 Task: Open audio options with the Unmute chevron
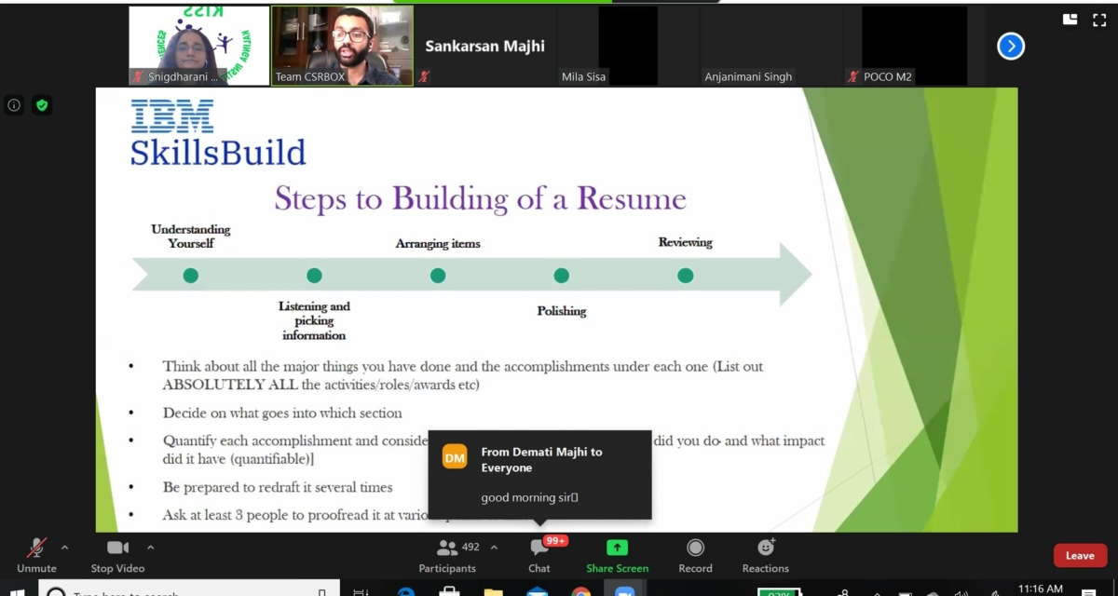(x=63, y=549)
